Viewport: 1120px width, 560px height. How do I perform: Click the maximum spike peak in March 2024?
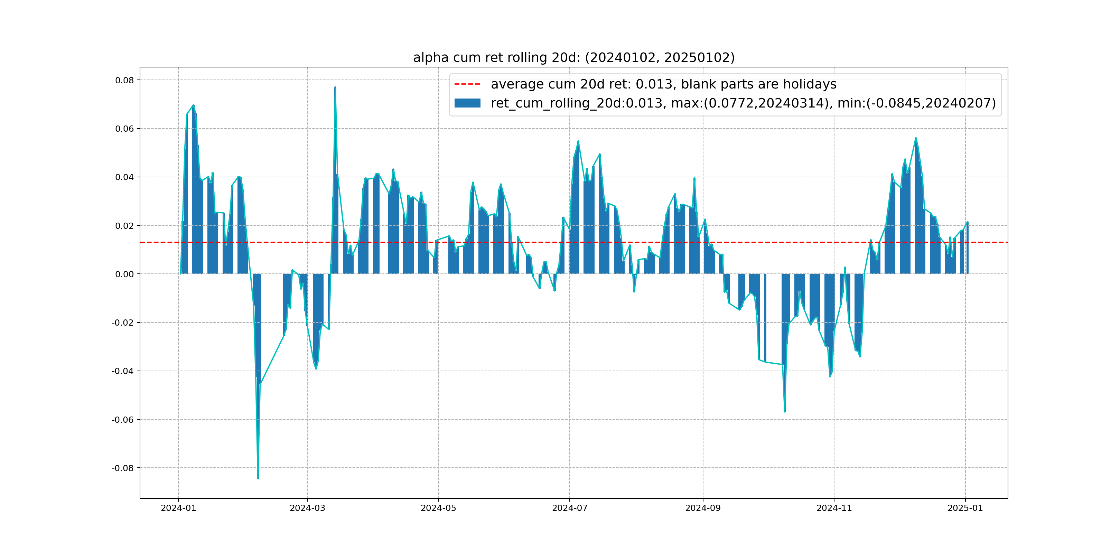coord(335,88)
